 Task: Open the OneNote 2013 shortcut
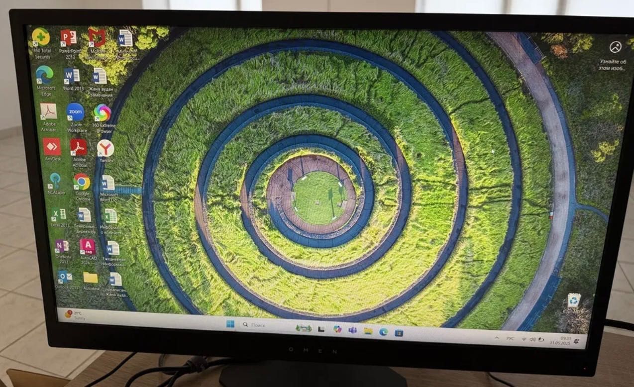pos(62,251)
